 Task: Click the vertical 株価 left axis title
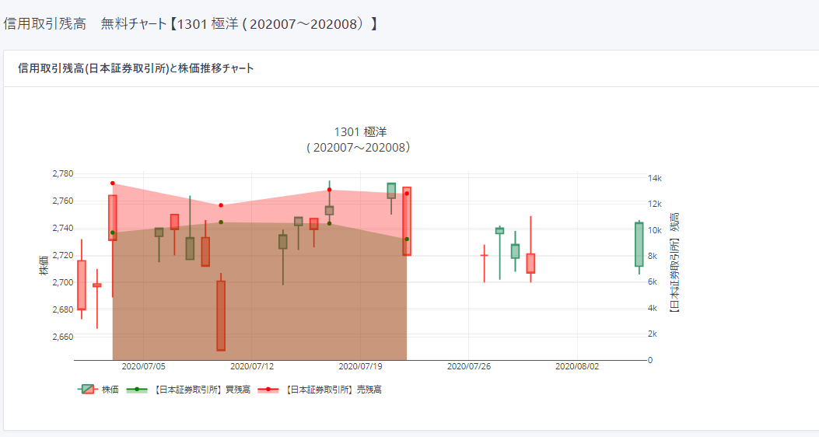[x=44, y=264]
